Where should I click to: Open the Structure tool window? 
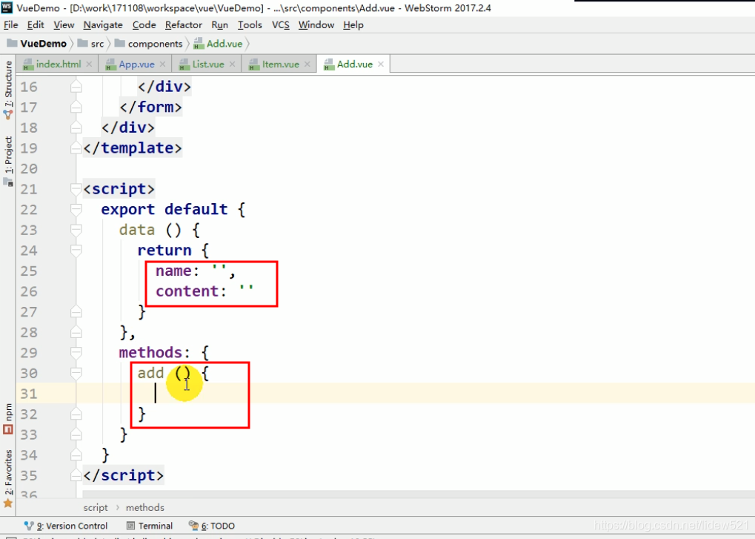click(8, 90)
